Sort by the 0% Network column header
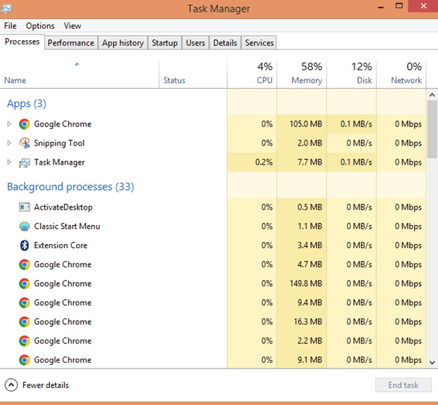 [x=401, y=74]
